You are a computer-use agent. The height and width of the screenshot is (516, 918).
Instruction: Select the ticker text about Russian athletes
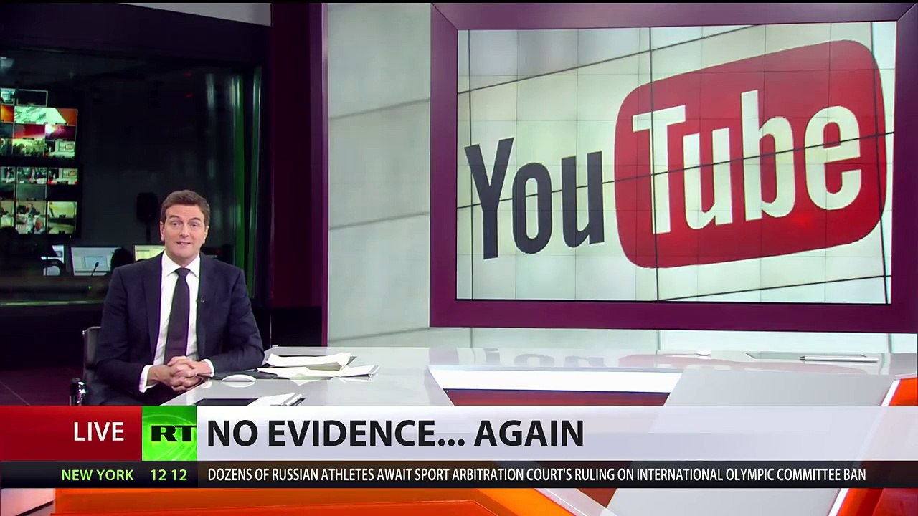click(x=536, y=475)
